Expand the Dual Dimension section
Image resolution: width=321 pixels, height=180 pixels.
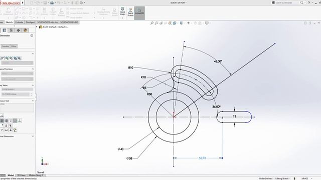[33, 136]
